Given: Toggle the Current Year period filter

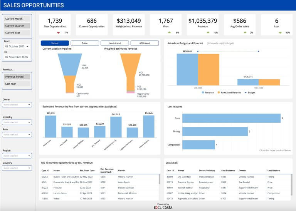Looking at the screenshot, I should (17, 33).
